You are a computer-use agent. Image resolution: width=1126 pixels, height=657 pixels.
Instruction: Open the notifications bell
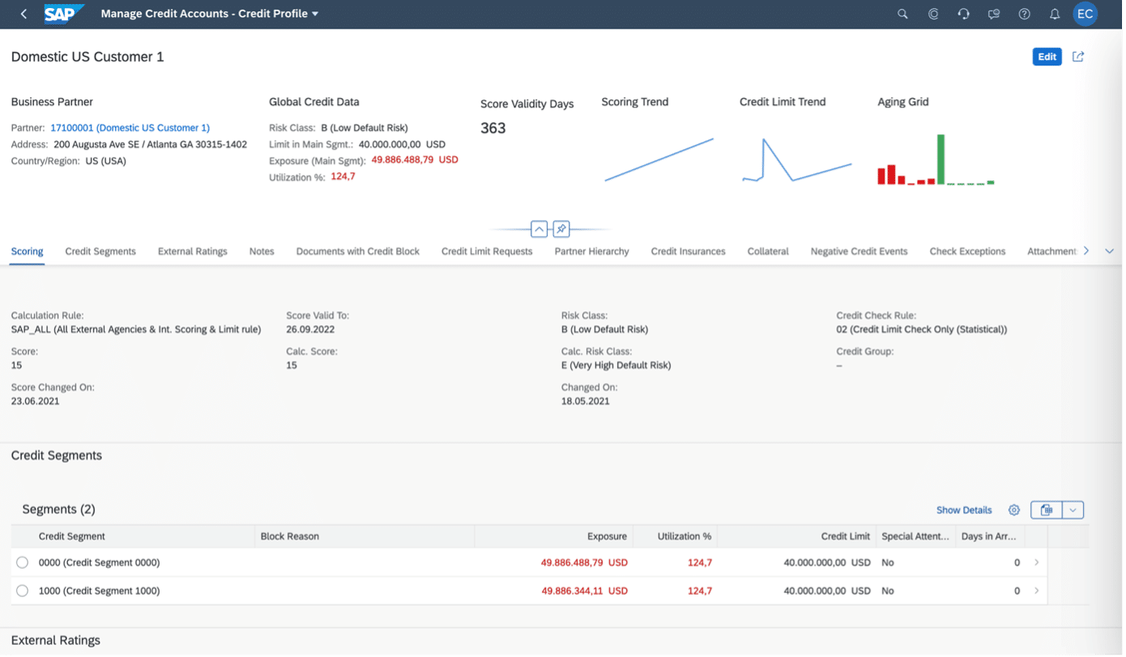pos(1054,14)
